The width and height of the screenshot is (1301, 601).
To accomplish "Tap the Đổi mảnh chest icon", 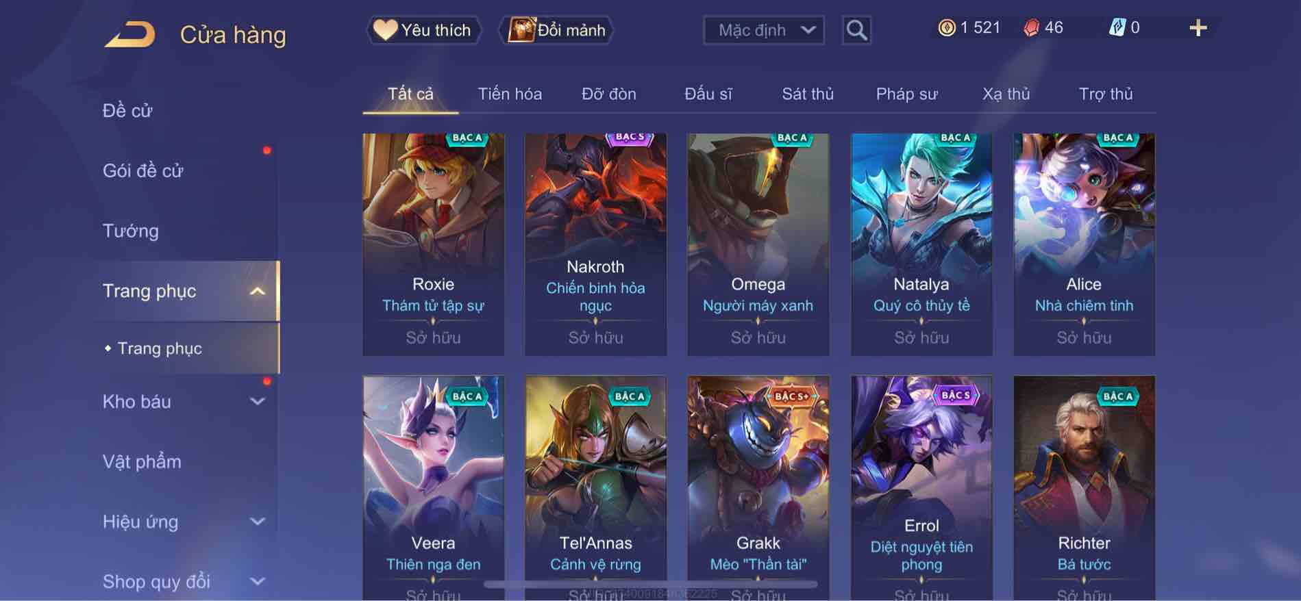I will (x=521, y=29).
